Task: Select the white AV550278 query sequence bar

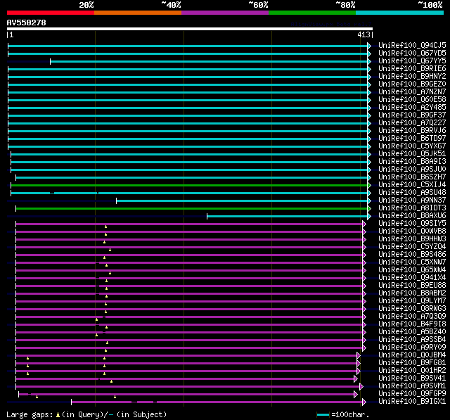Action: click(x=190, y=29)
